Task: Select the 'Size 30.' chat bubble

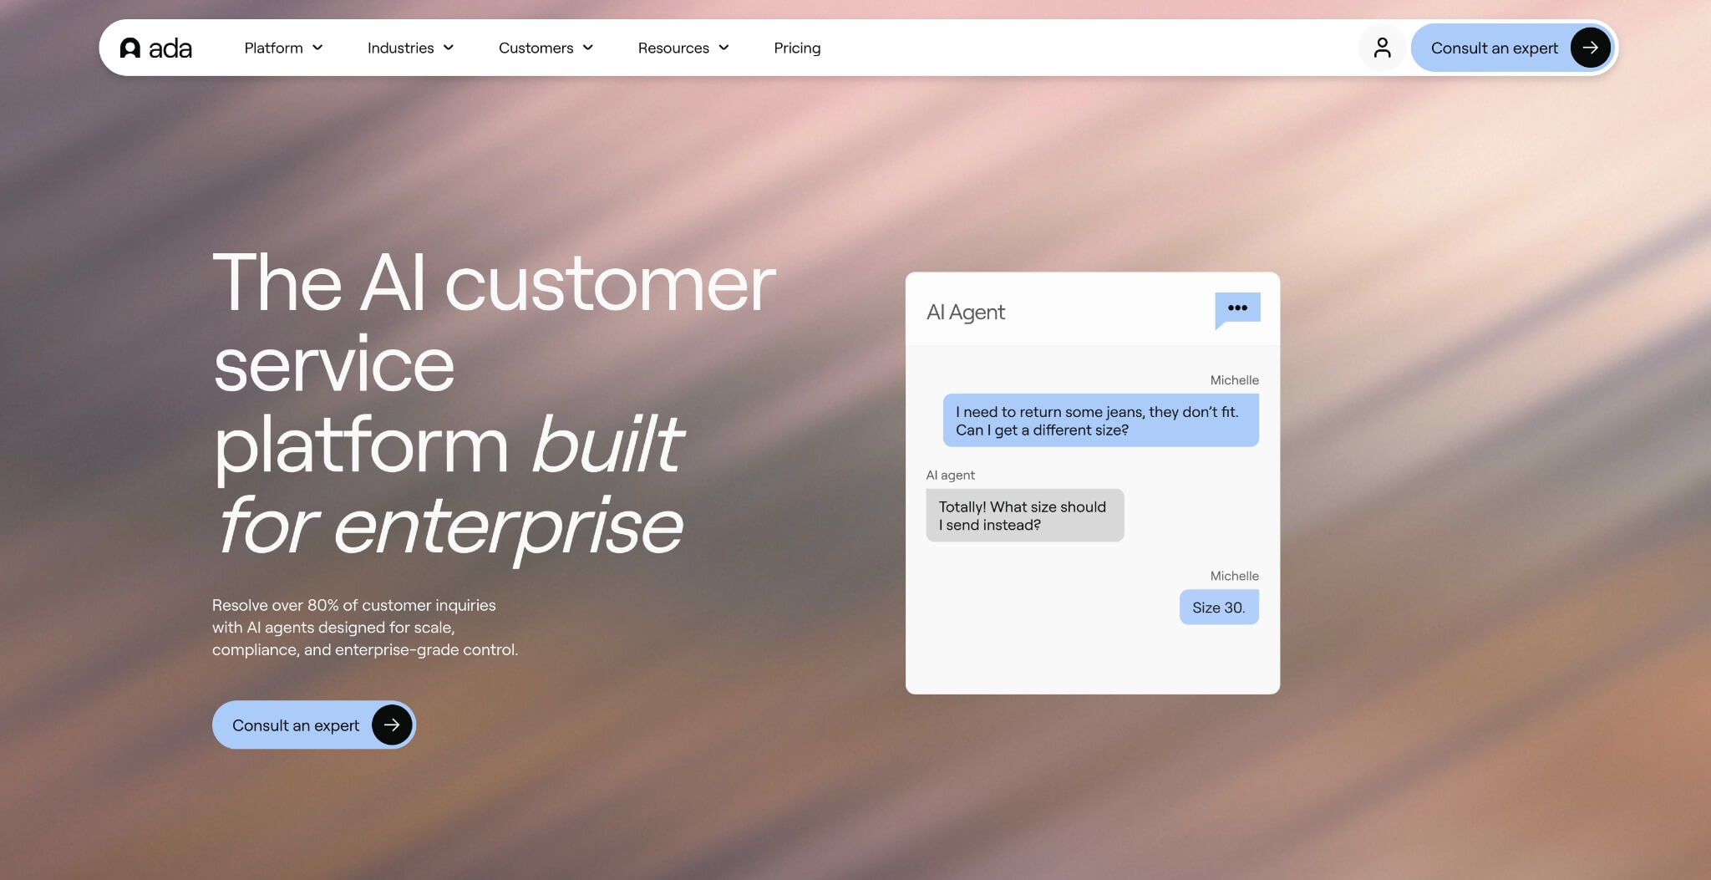Action: coord(1218,608)
